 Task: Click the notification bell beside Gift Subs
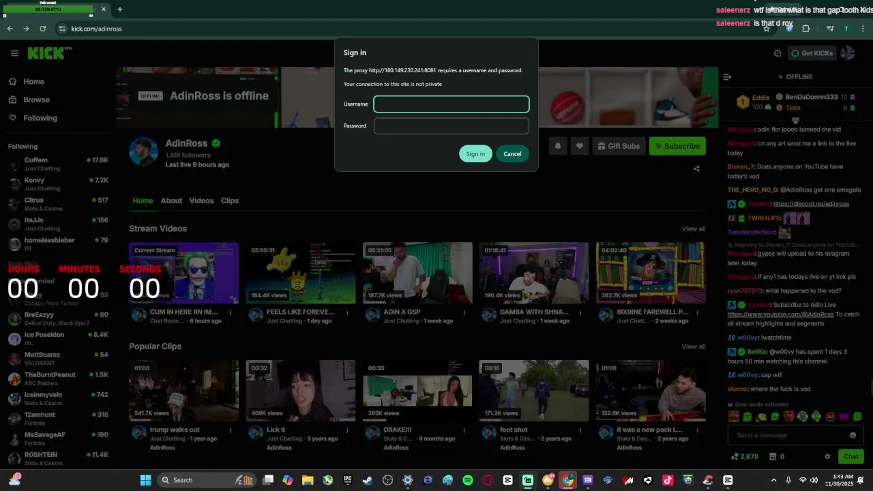[558, 146]
